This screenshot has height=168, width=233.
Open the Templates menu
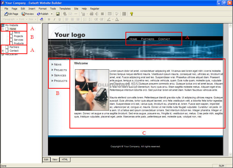(x=65, y=9)
